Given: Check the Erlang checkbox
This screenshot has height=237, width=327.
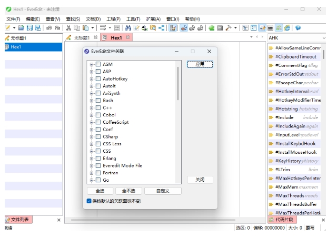Looking at the screenshot, I should [98, 159].
